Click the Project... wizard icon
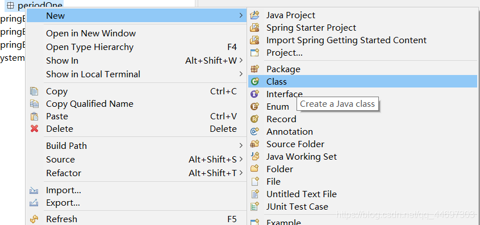Viewport: 480px width, 225px height. 254,53
